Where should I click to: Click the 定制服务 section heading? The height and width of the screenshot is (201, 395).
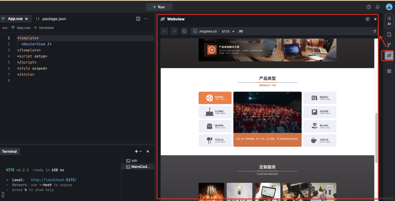267,167
